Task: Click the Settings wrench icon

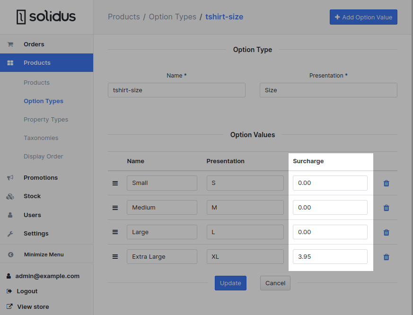Action: pos(10,233)
